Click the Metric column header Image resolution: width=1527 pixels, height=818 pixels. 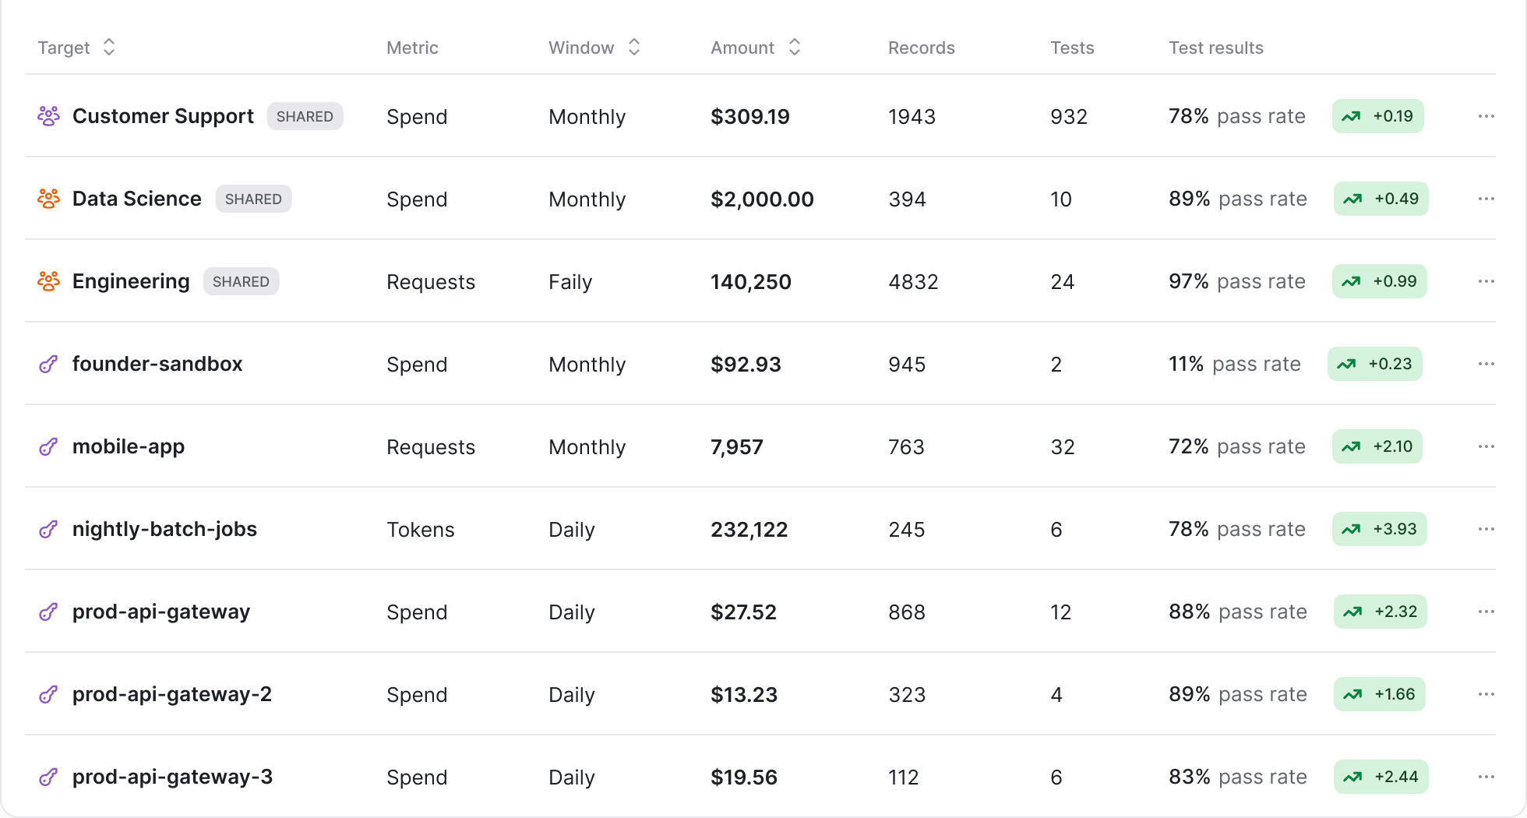click(x=412, y=48)
